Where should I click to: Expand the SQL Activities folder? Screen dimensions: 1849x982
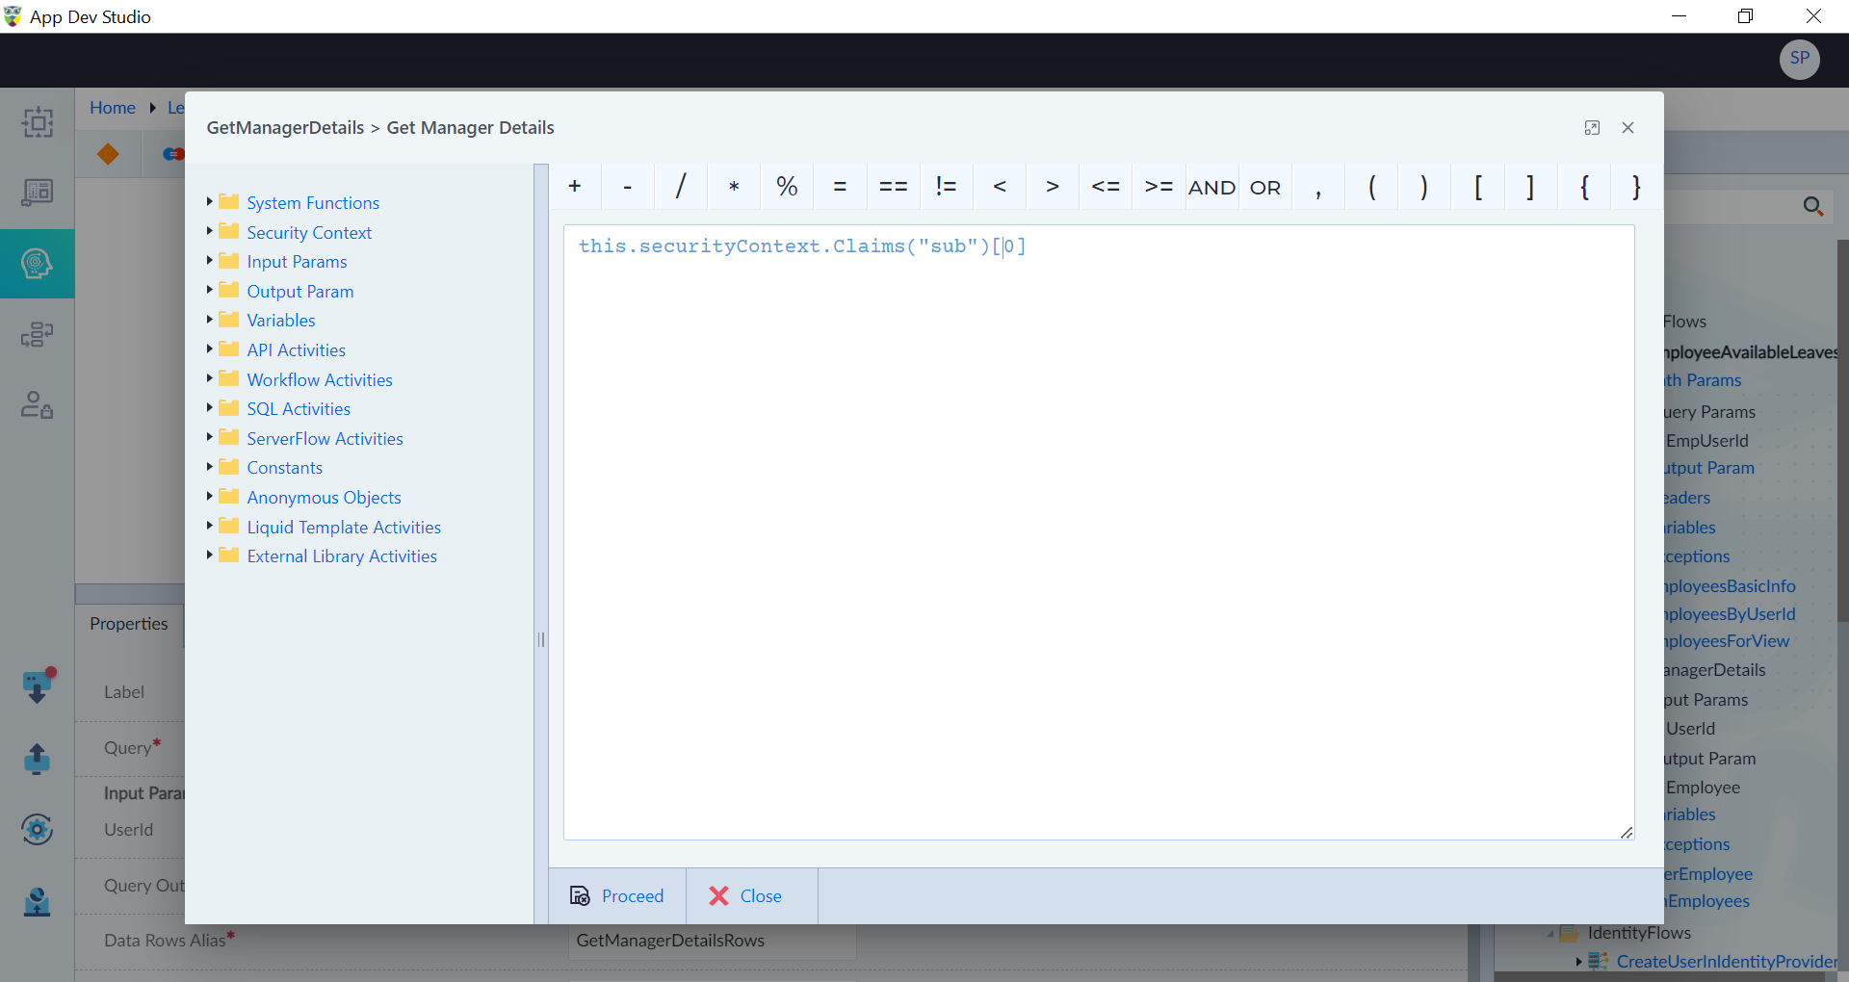(x=209, y=407)
